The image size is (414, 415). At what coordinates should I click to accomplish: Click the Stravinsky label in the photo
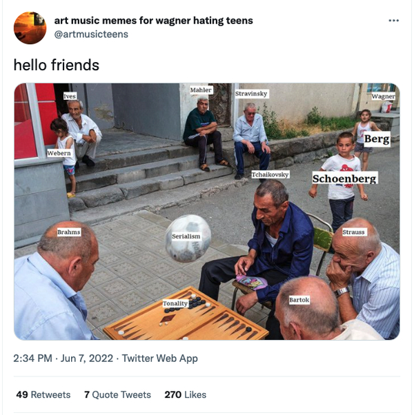tap(251, 94)
